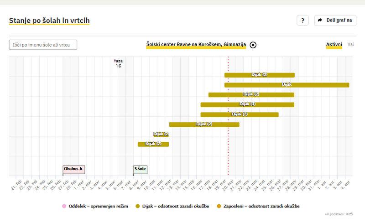Click the question mark help button

(302, 21)
